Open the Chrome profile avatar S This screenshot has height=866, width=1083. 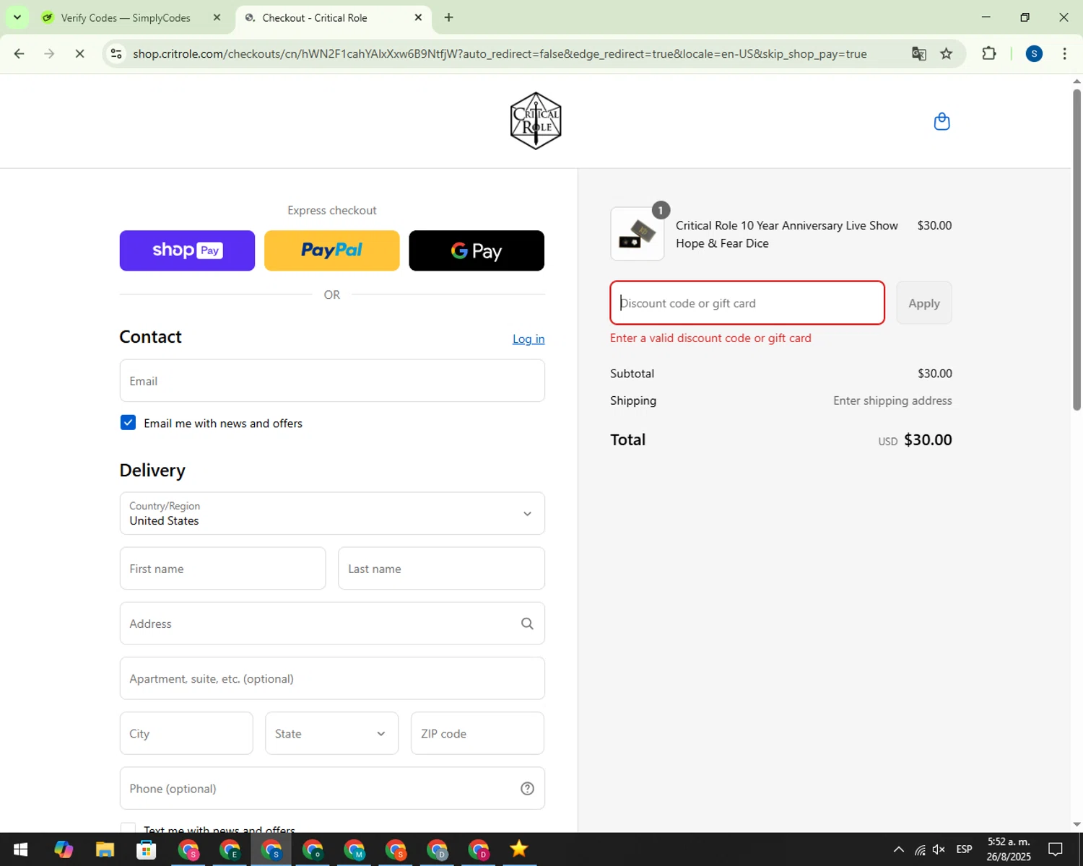pos(1034,53)
